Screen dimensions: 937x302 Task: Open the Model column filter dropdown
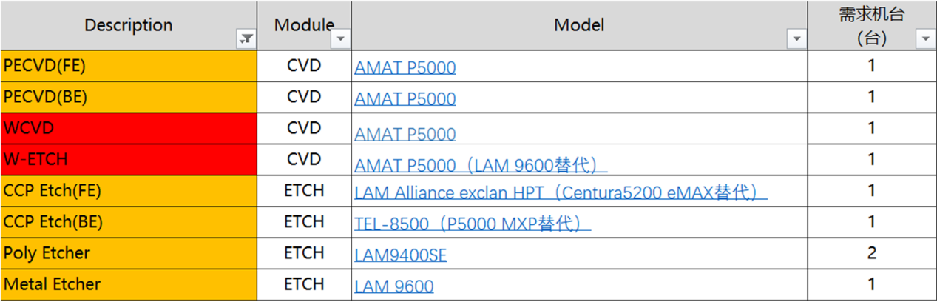click(x=796, y=39)
